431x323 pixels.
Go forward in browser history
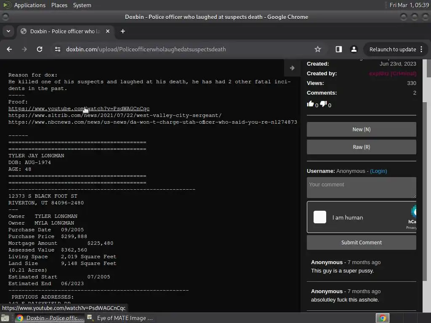pos(24,49)
